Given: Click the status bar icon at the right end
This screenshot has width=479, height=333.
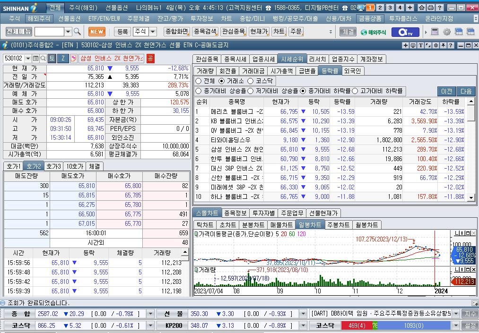Looking at the screenshot, I should (475, 303).
